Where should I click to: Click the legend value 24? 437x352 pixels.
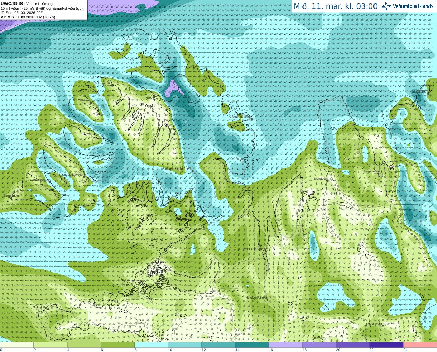[405, 350]
